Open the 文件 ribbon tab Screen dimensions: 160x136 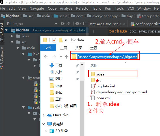[x=48, y=48]
